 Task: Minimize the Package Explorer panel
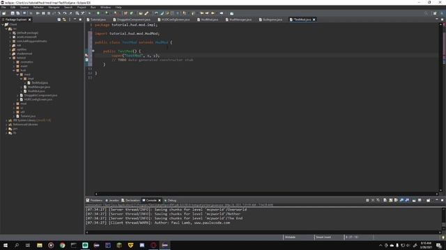click(75, 19)
